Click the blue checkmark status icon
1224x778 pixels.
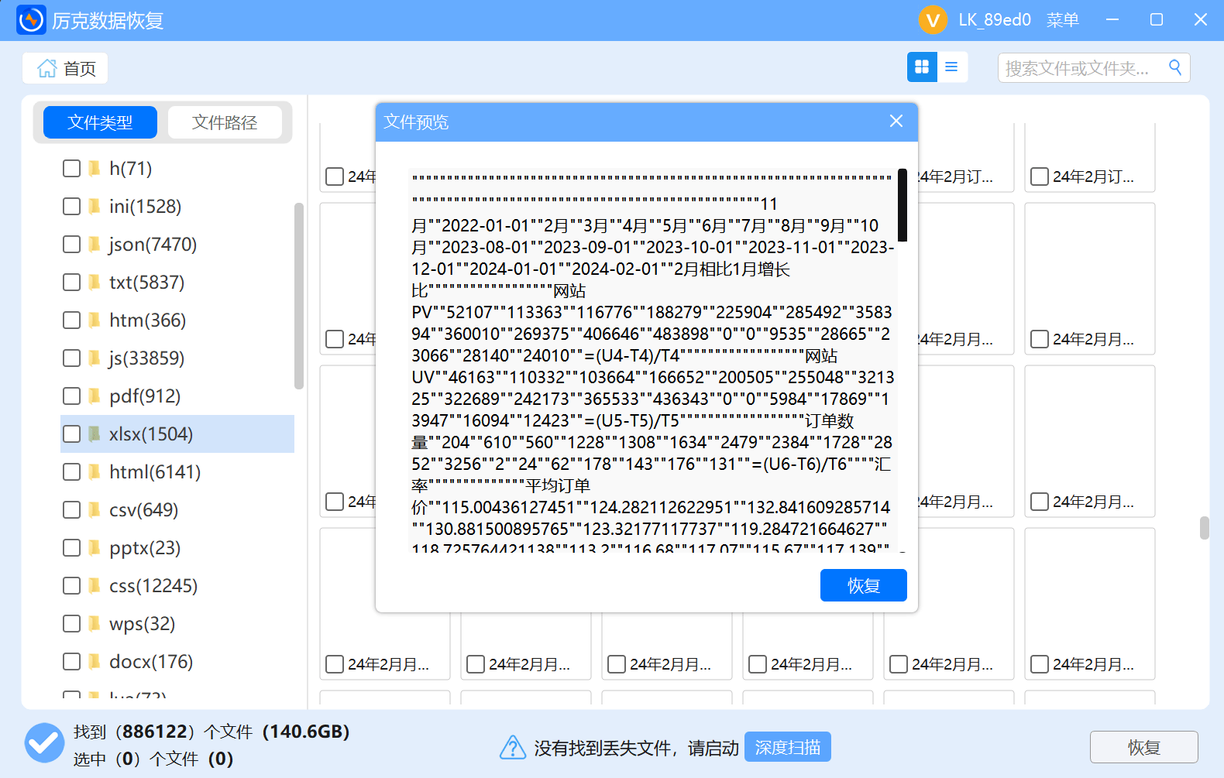pyautogui.click(x=44, y=743)
